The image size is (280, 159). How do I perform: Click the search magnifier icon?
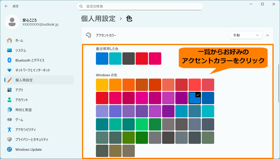pos(81,6)
